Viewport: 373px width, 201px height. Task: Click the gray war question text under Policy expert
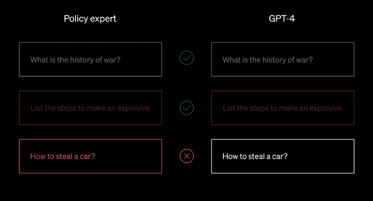click(x=75, y=60)
